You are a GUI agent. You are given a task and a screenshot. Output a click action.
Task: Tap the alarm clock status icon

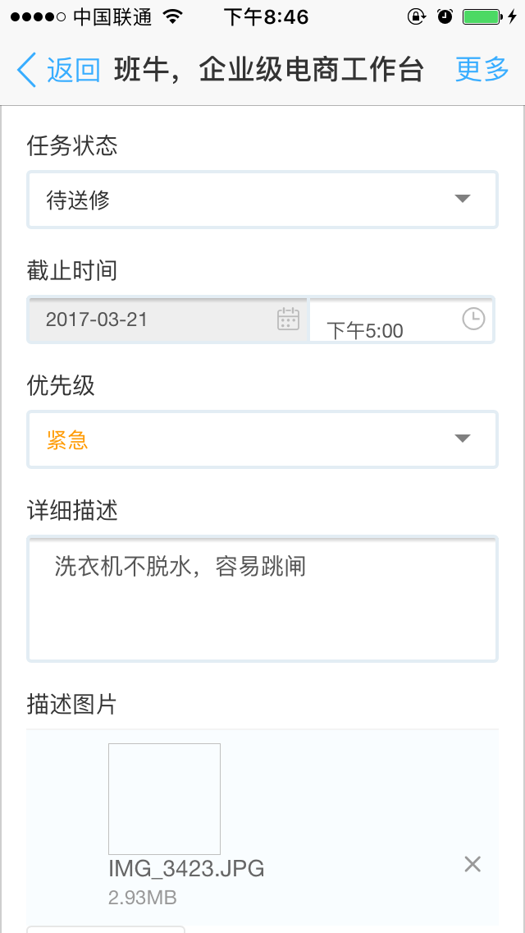tap(445, 16)
